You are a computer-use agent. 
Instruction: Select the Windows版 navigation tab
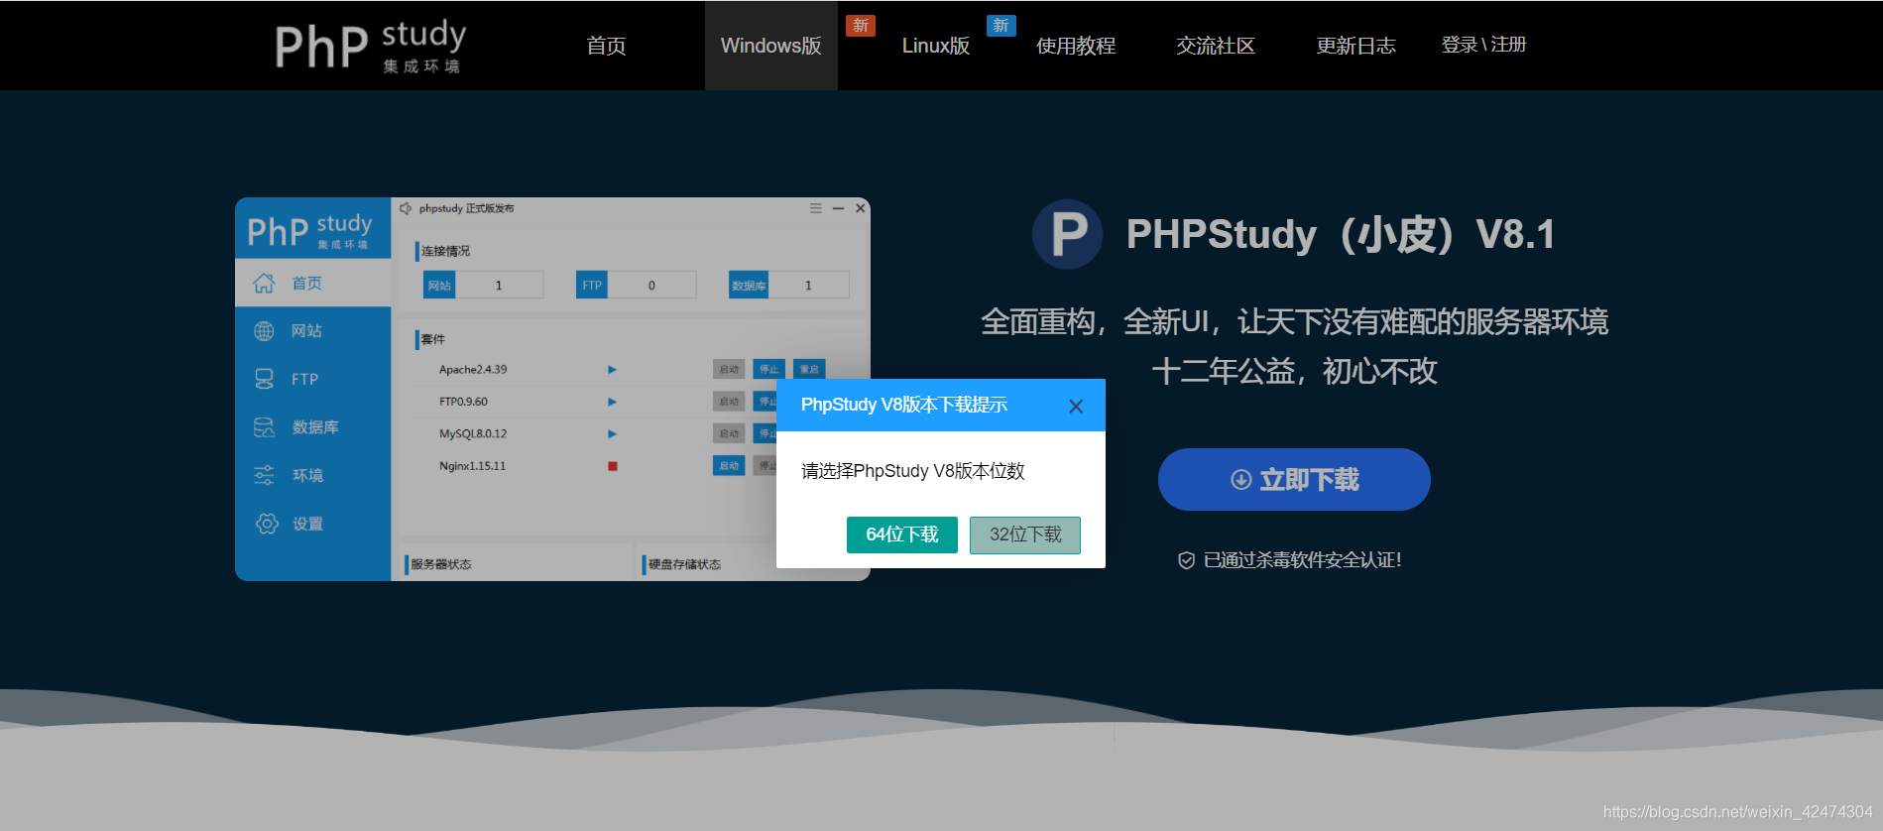[x=770, y=46]
